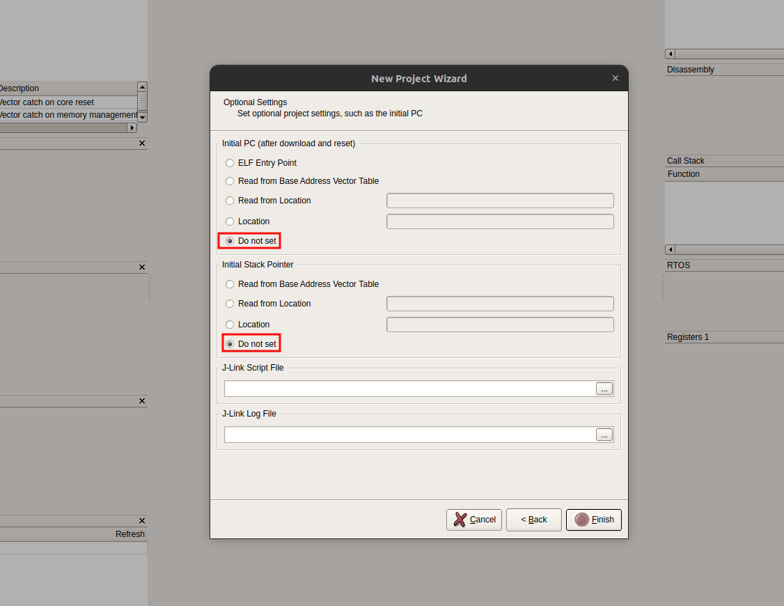Viewport: 784px width, 606px height.
Task: Click down arrow beside vector catch list
Action: coord(142,117)
